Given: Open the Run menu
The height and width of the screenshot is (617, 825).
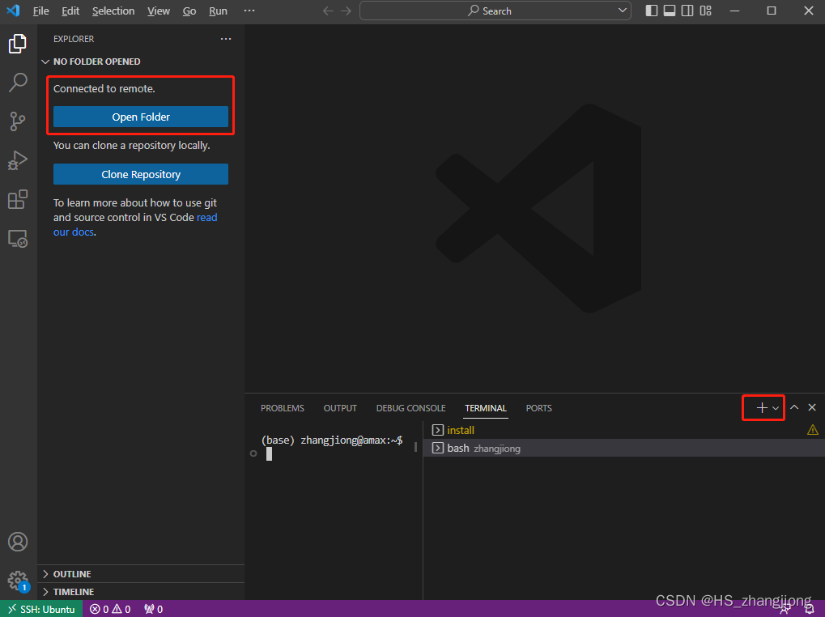Looking at the screenshot, I should click(x=219, y=11).
